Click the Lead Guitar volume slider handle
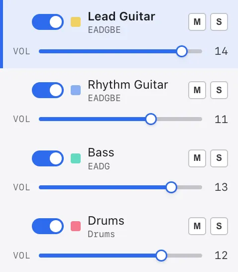This screenshot has height=272, width=238. [182, 51]
